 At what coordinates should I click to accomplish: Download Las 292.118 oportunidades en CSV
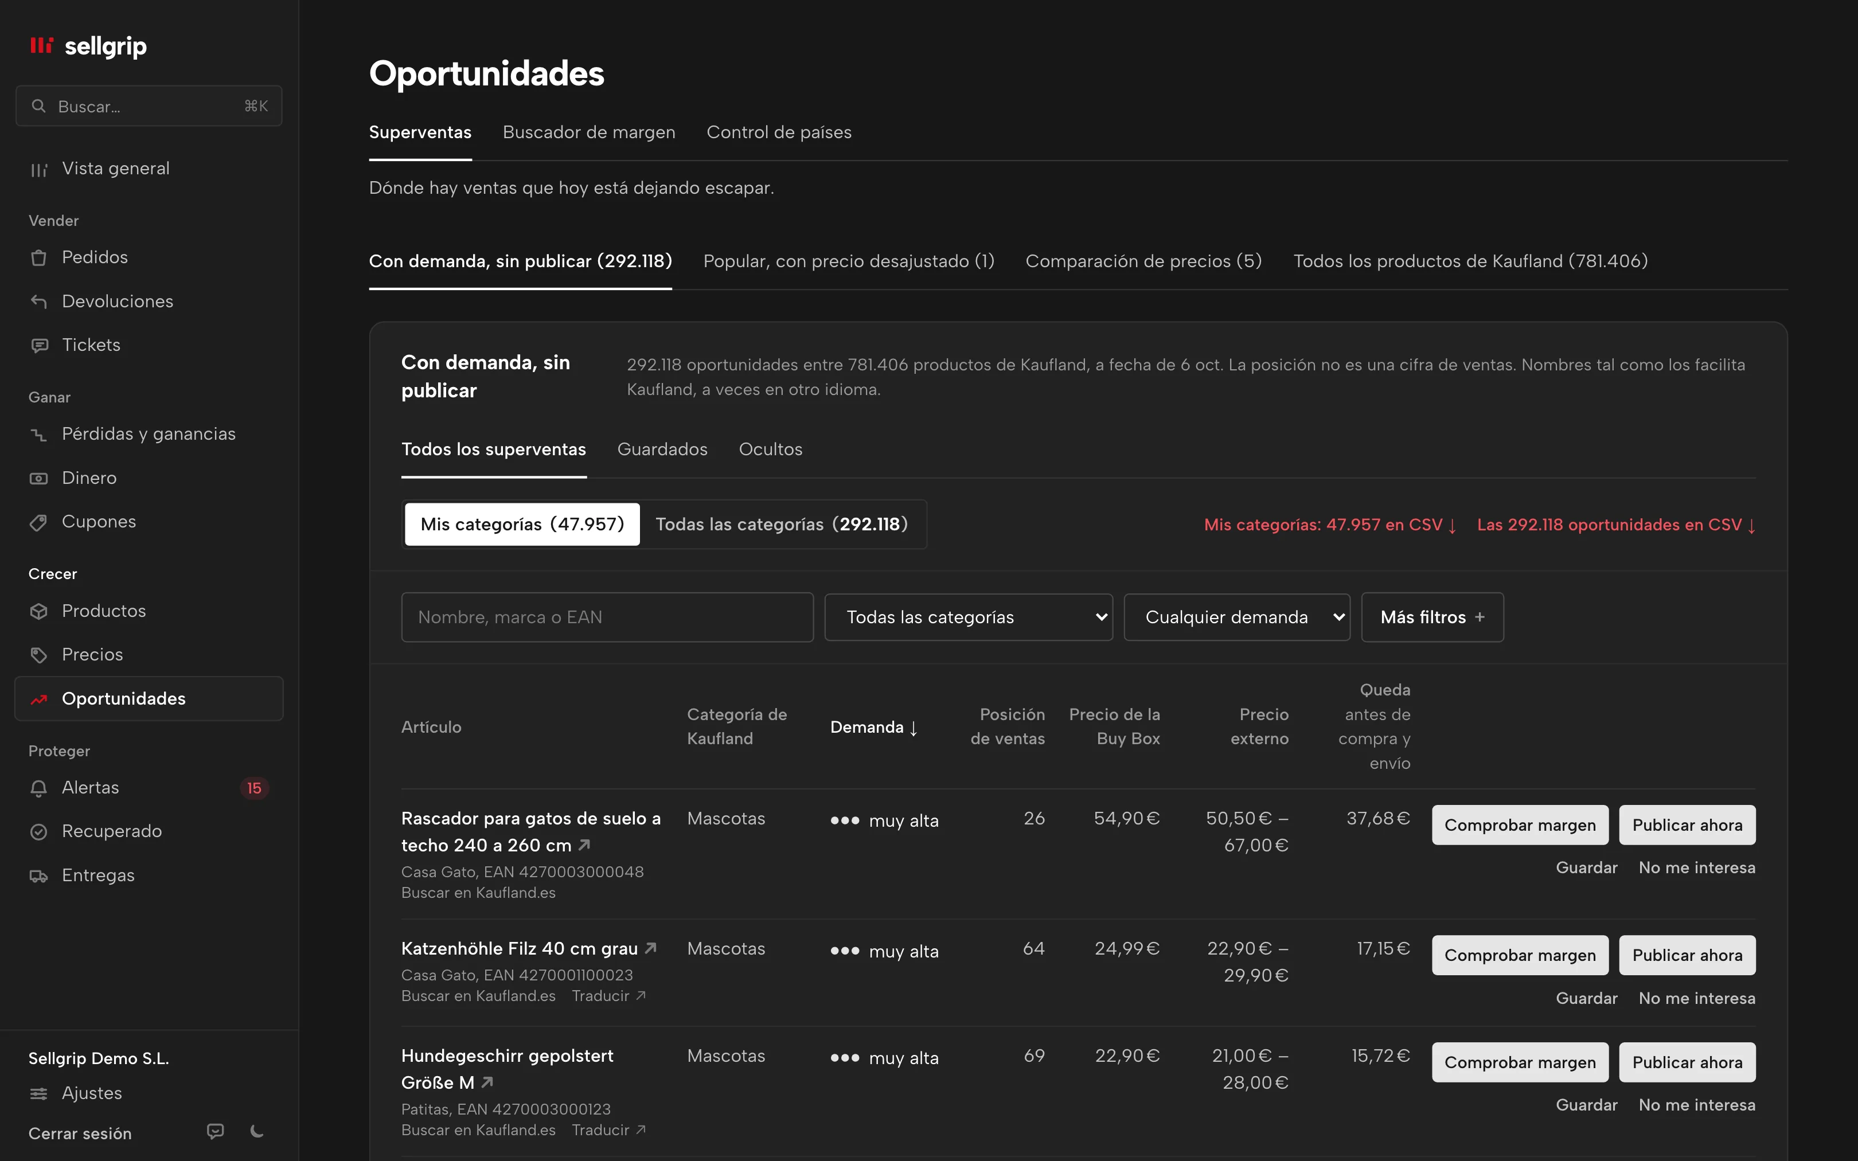(x=1616, y=525)
